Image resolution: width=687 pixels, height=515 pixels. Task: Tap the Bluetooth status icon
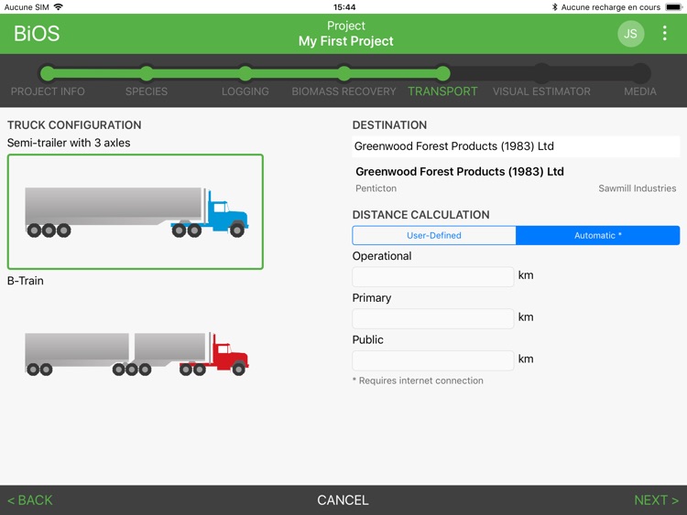point(554,7)
